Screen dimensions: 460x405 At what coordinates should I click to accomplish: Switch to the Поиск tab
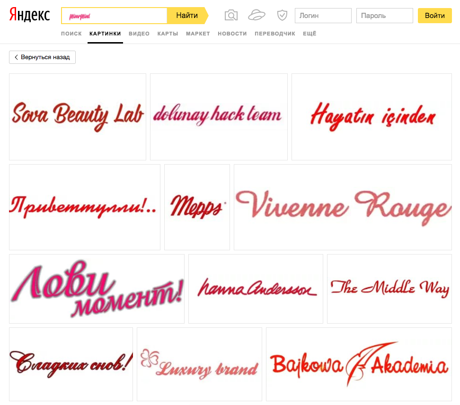pyautogui.click(x=71, y=34)
